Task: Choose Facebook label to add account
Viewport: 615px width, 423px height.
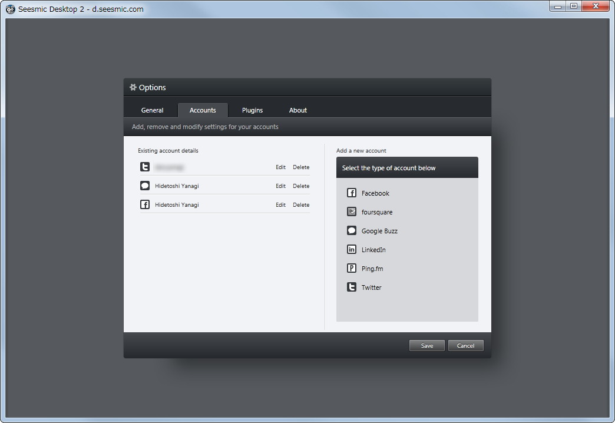Action: pos(375,193)
